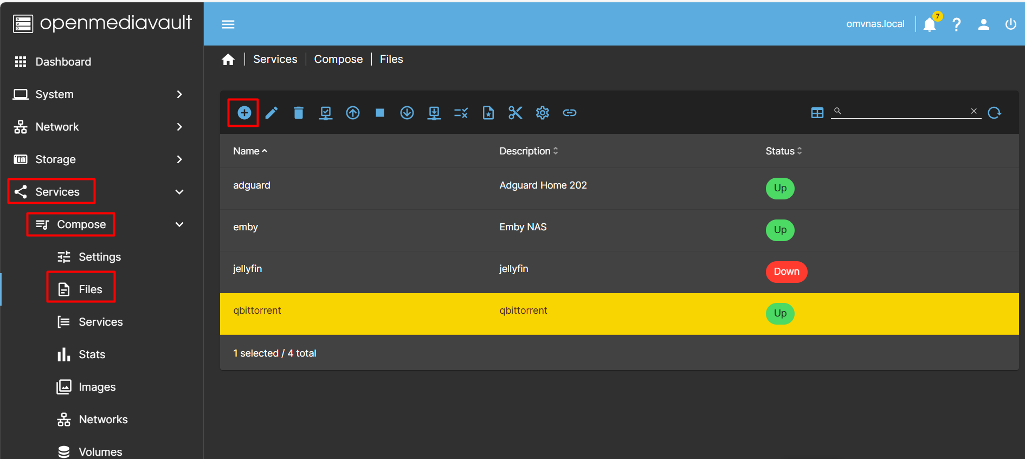The width and height of the screenshot is (1025, 459).
Task: Collapse the Compose sidebar submenu
Action: [102, 224]
